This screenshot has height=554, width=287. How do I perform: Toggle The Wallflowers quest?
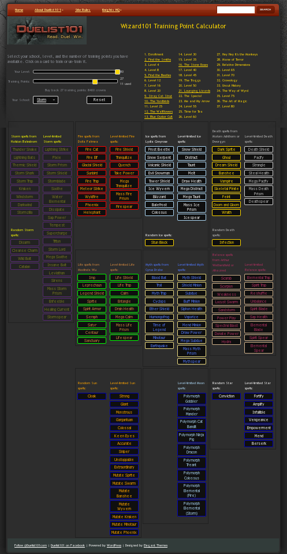(158, 111)
